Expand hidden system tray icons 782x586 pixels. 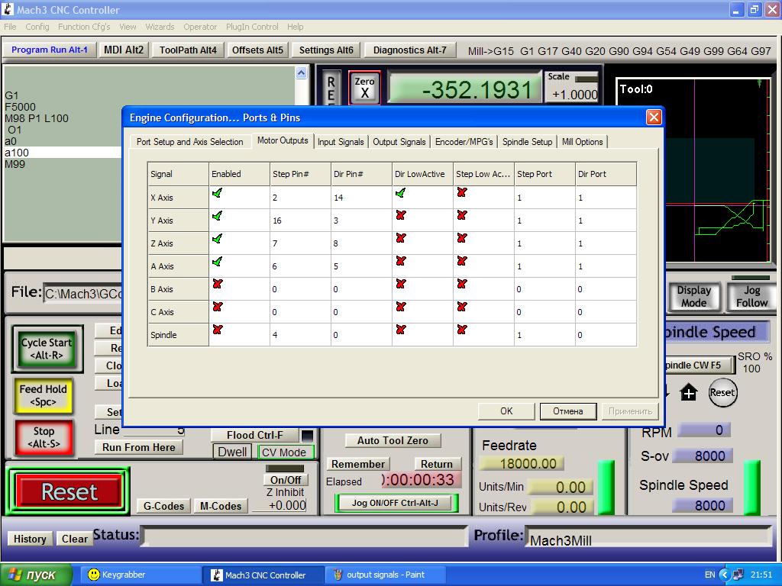(724, 575)
